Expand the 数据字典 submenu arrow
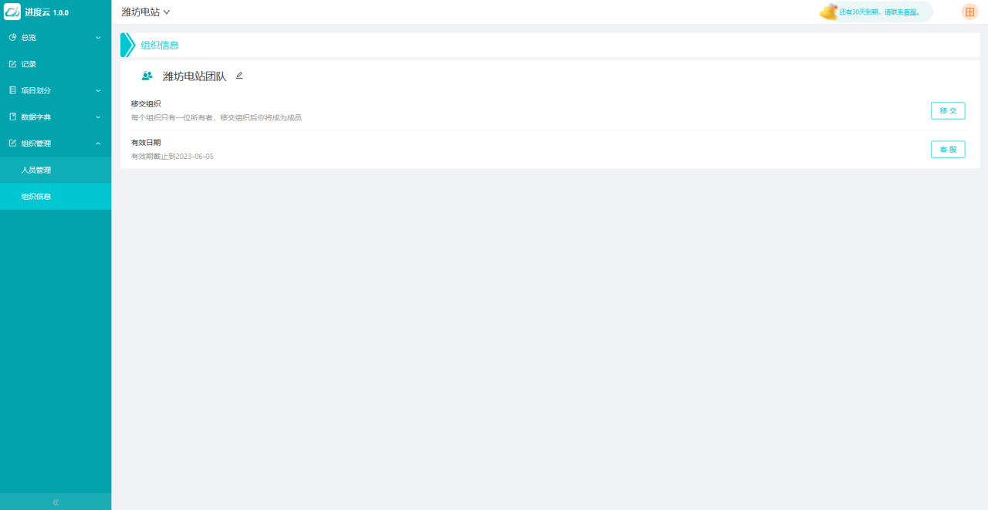This screenshot has width=988, height=510. point(98,117)
